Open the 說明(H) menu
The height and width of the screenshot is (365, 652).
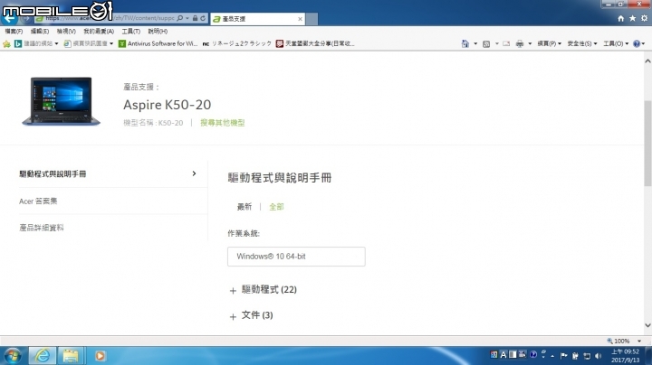coord(158,31)
